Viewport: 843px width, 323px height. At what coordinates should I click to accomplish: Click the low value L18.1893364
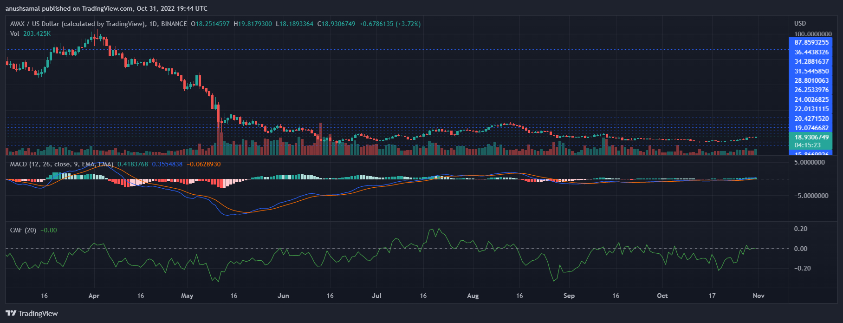click(x=294, y=24)
